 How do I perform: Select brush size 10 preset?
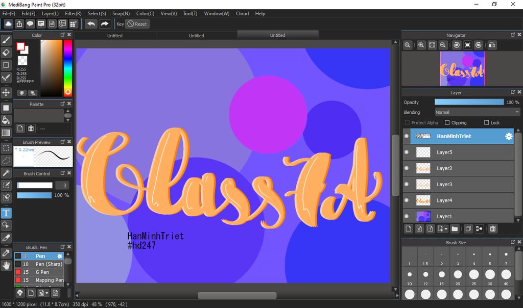410,277
